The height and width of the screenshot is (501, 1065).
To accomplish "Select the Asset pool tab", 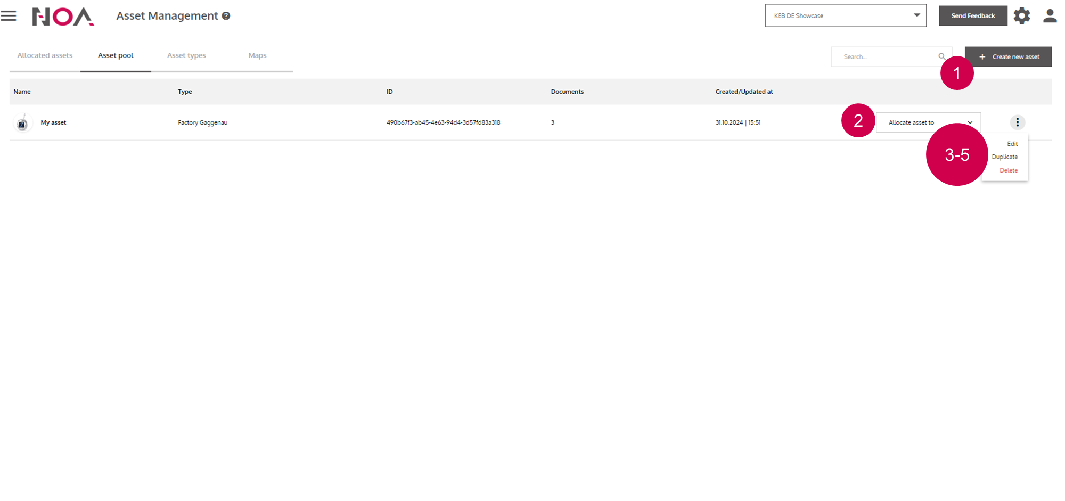I will pos(116,55).
